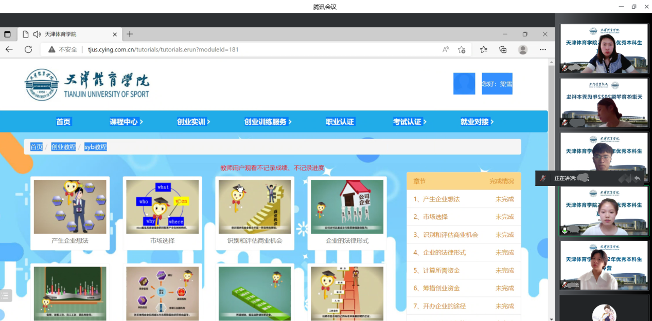Image resolution: width=652 pixels, height=321 pixels.
Task: Expand the 创业实训 menu
Action: click(x=193, y=122)
